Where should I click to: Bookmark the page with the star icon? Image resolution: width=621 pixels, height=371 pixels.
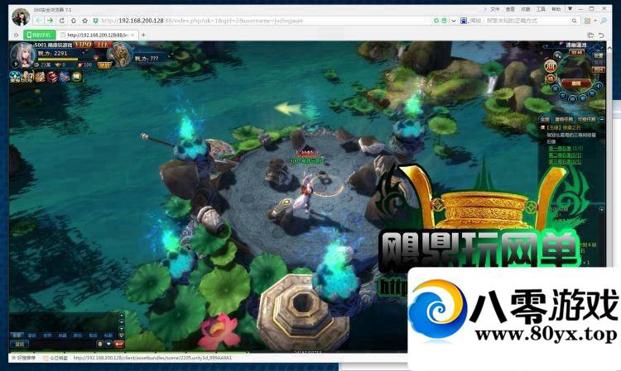tap(84, 21)
